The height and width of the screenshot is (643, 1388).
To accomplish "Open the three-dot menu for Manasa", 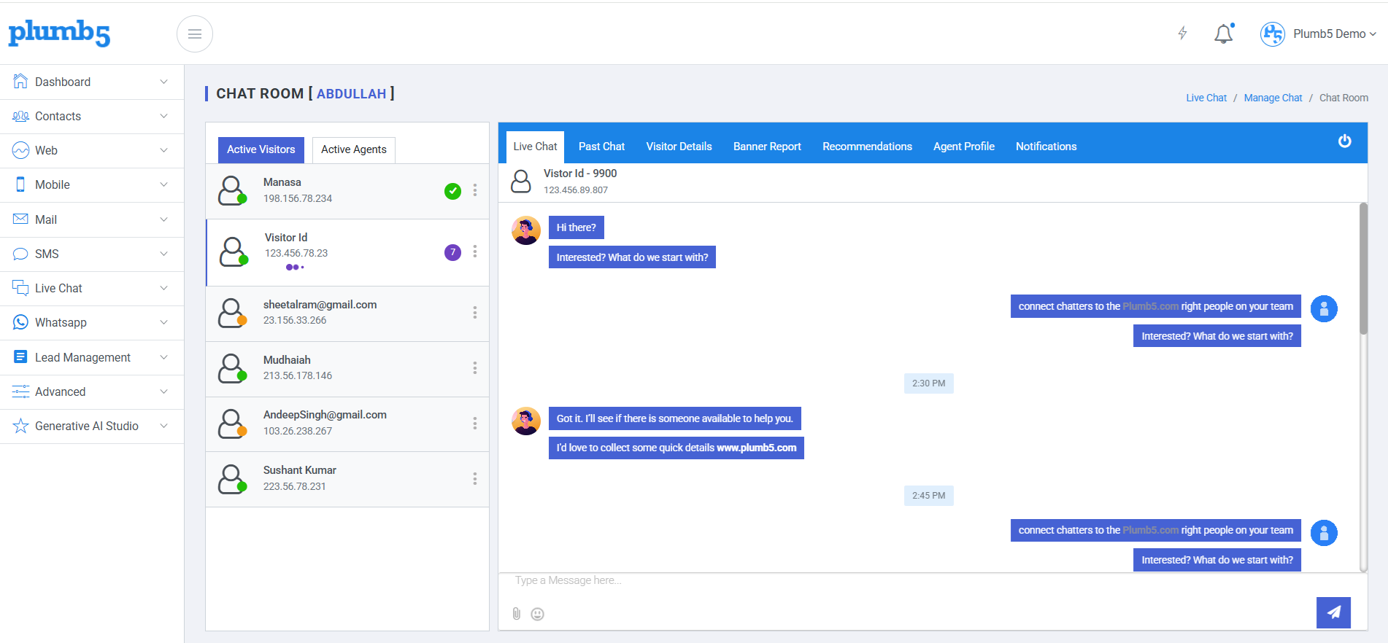I will 475,190.
